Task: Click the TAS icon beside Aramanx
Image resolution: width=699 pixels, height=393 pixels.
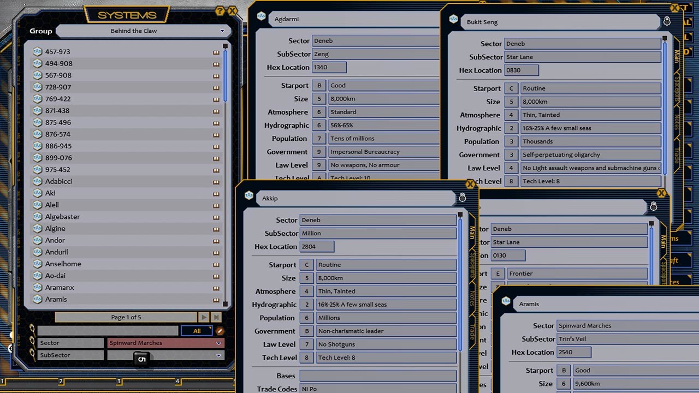Action: point(37,287)
